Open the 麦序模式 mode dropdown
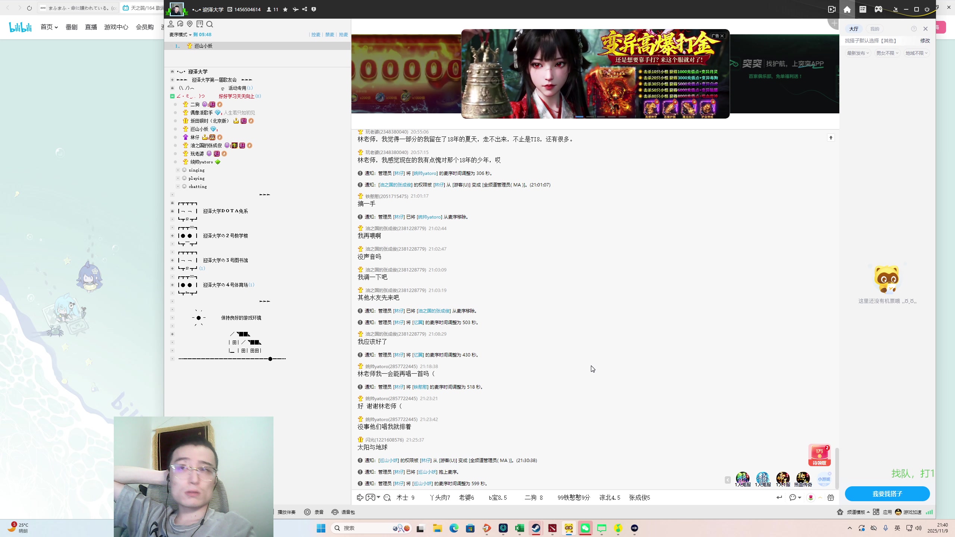The width and height of the screenshot is (955, 537). (180, 35)
